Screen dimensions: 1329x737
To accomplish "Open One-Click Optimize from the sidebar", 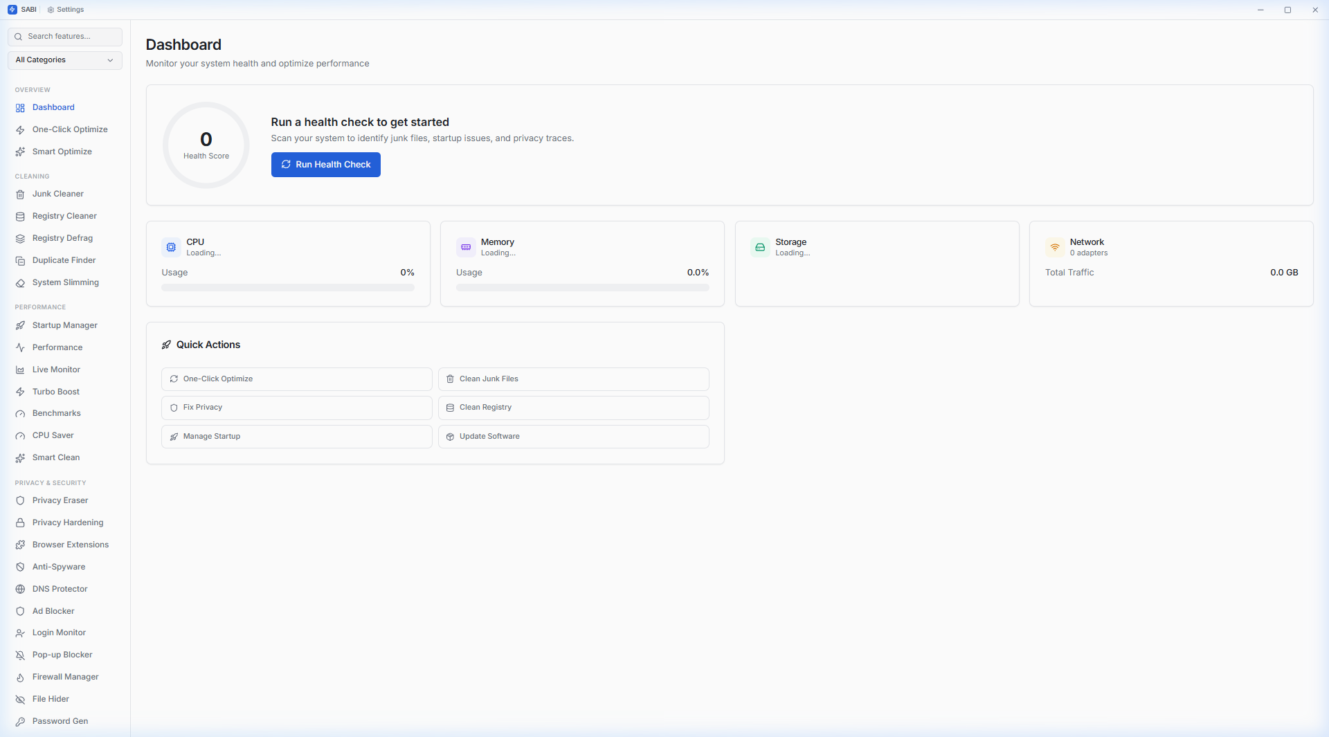I will point(65,130).
